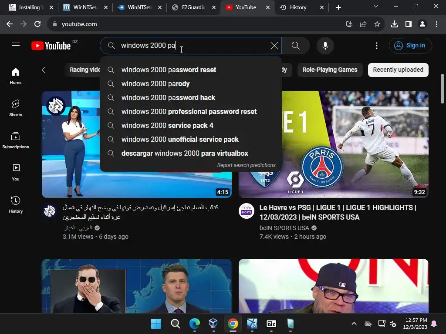Open the You section in sidebar
The height and width of the screenshot is (334, 446).
coord(16,172)
